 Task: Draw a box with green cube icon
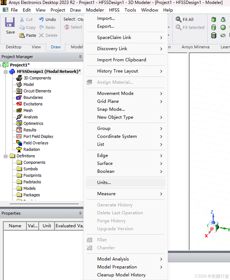tap(214, 19)
